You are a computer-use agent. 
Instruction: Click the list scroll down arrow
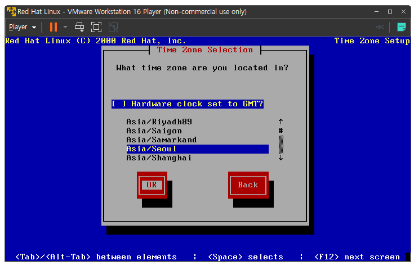[x=281, y=158]
